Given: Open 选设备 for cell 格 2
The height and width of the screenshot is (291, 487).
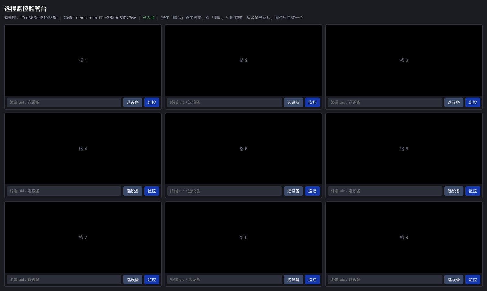Looking at the screenshot, I should coord(293,102).
